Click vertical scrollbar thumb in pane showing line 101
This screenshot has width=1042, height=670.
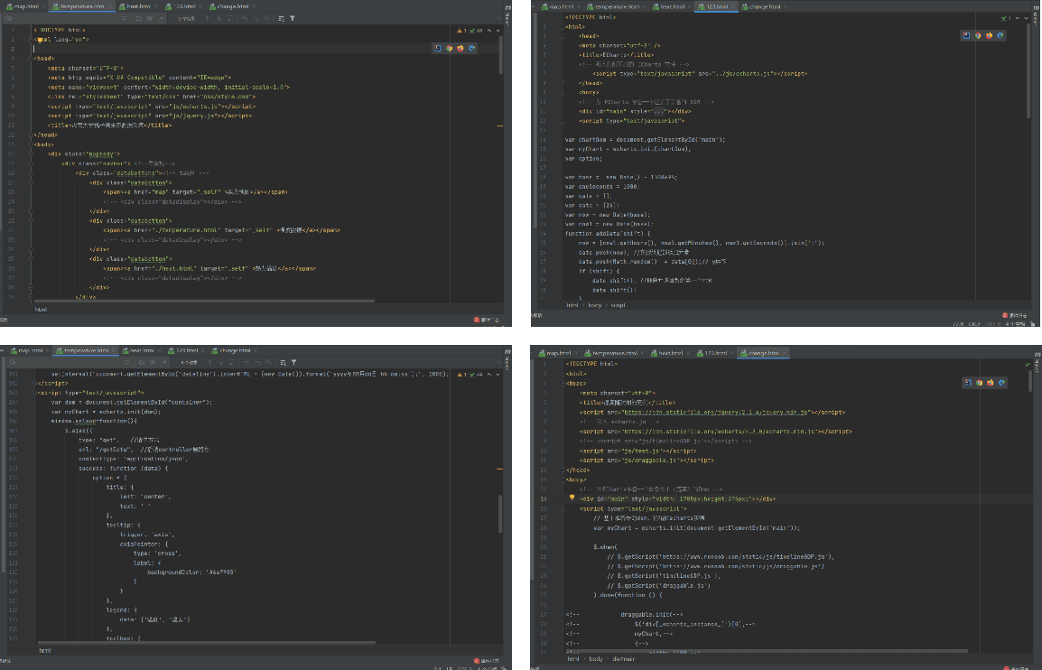click(x=500, y=513)
